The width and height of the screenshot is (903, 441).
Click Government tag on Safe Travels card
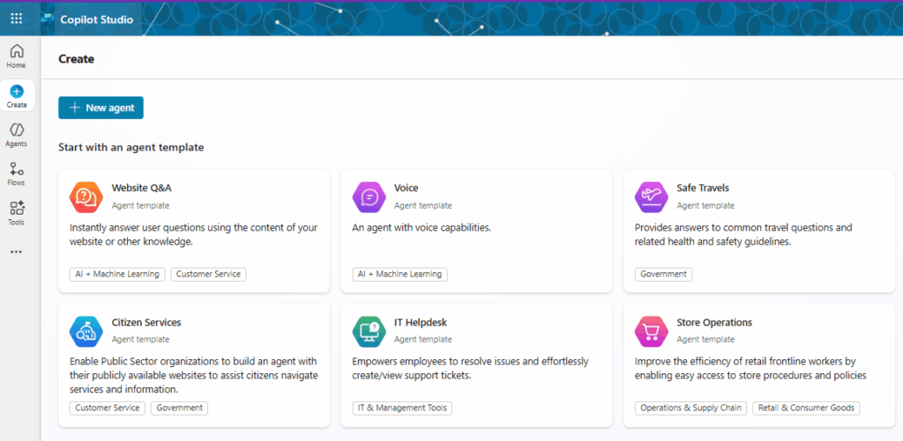click(663, 275)
